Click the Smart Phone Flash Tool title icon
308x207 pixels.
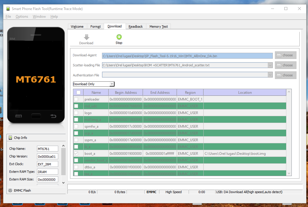pos(8,9)
